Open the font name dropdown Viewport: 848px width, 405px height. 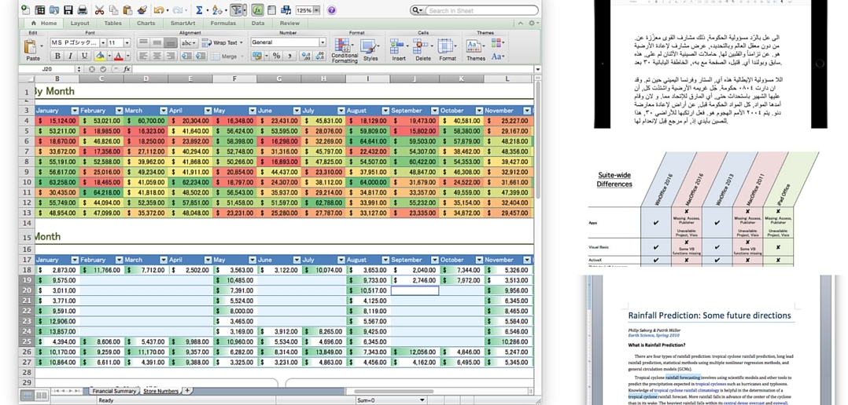click(101, 42)
